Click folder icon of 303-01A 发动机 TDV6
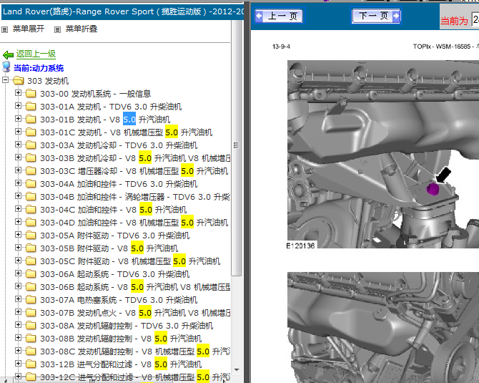479x383 pixels. pos(31,106)
